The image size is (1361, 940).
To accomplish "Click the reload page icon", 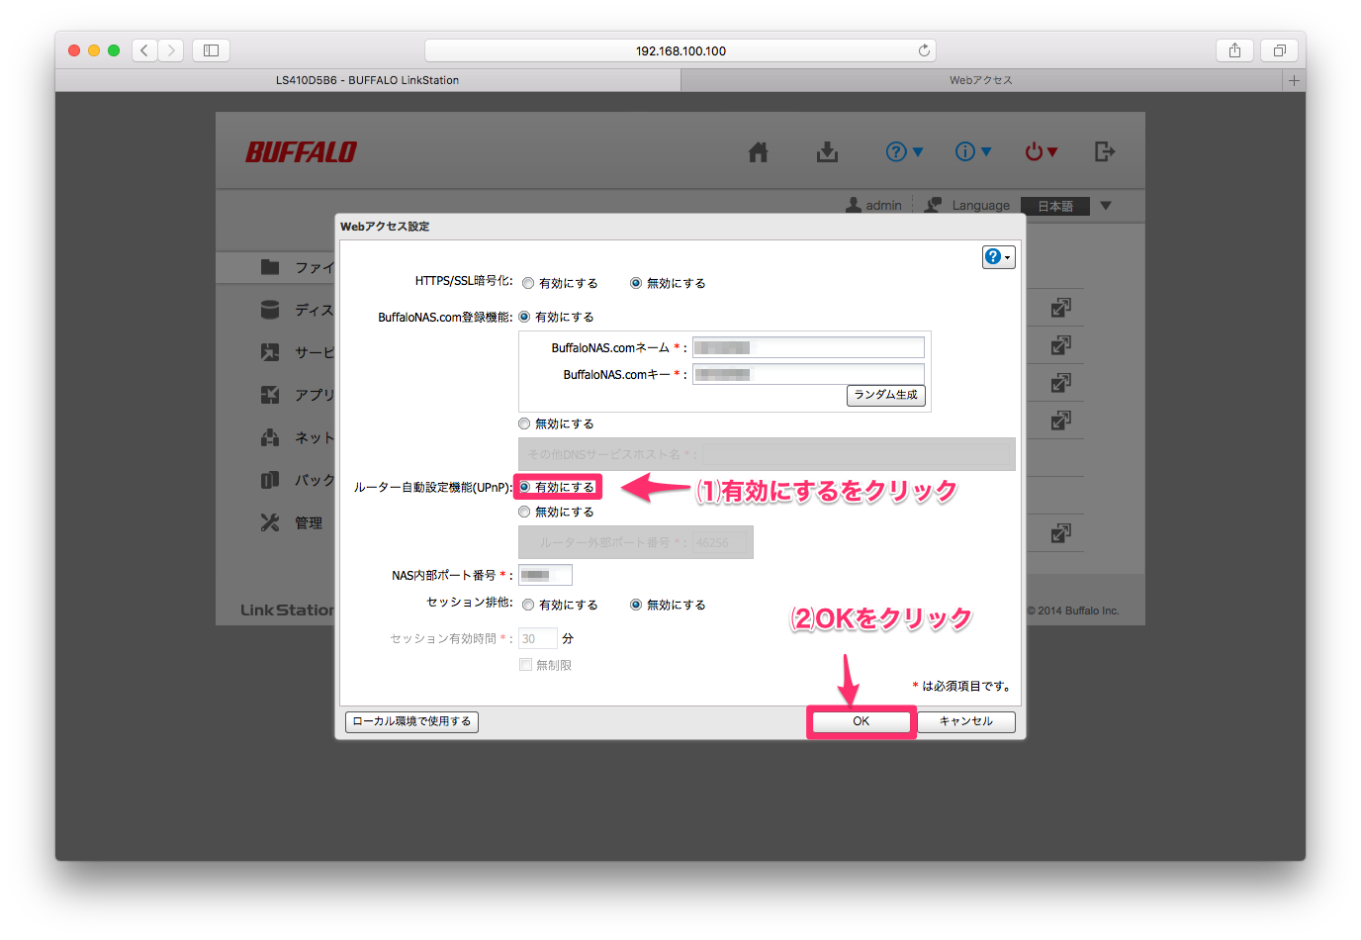I will coord(924,50).
